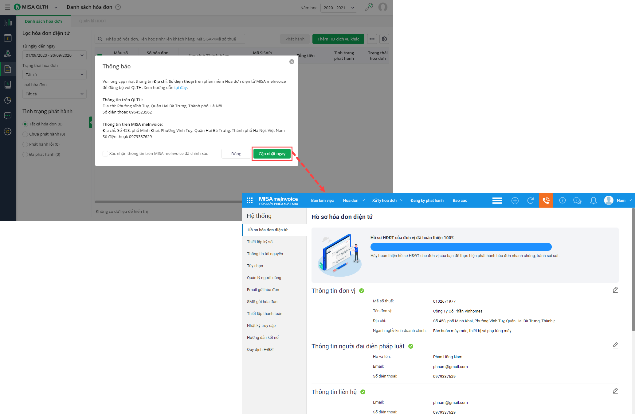635x414 pixels.
Task: Open Thiết lập ký số menu item
Action: 260,242
